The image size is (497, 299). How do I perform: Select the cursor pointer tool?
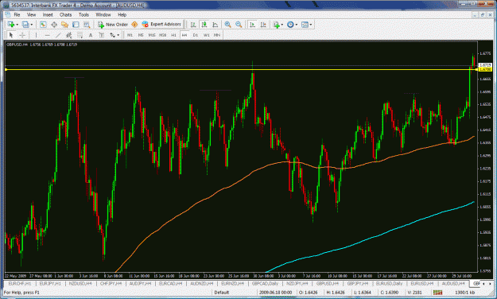click(11, 35)
